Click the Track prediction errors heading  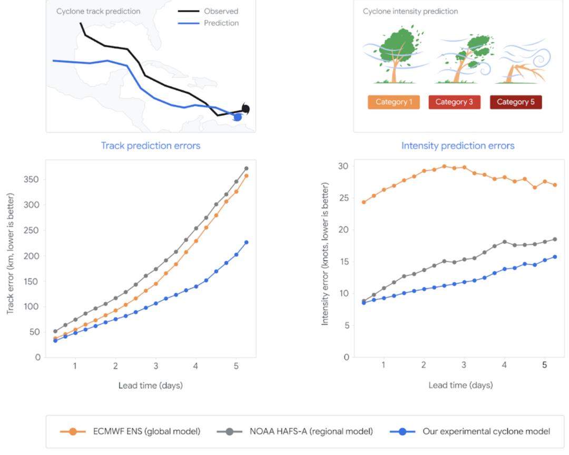click(x=151, y=145)
